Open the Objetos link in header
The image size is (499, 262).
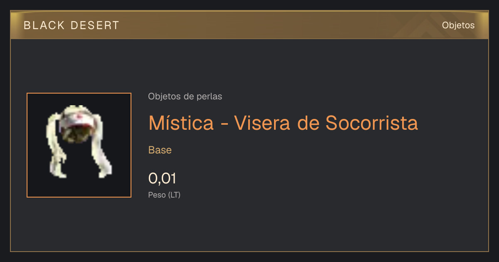(x=458, y=25)
